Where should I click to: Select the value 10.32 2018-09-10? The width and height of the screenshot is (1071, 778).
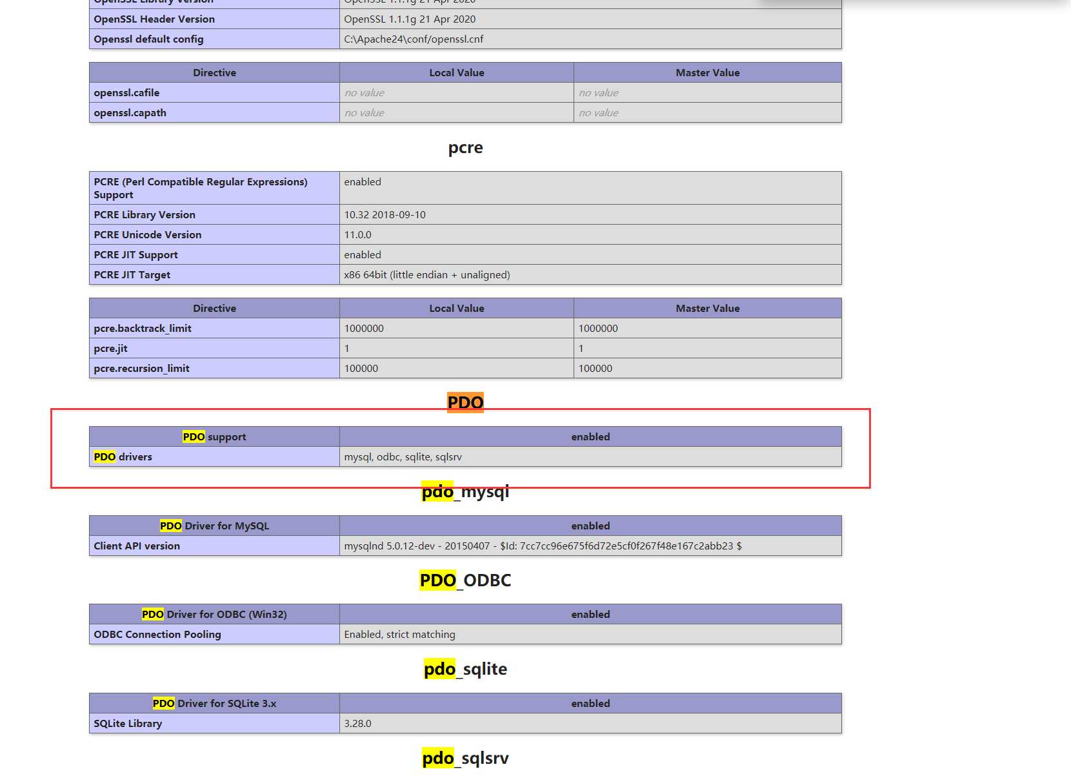tap(385, 215)
